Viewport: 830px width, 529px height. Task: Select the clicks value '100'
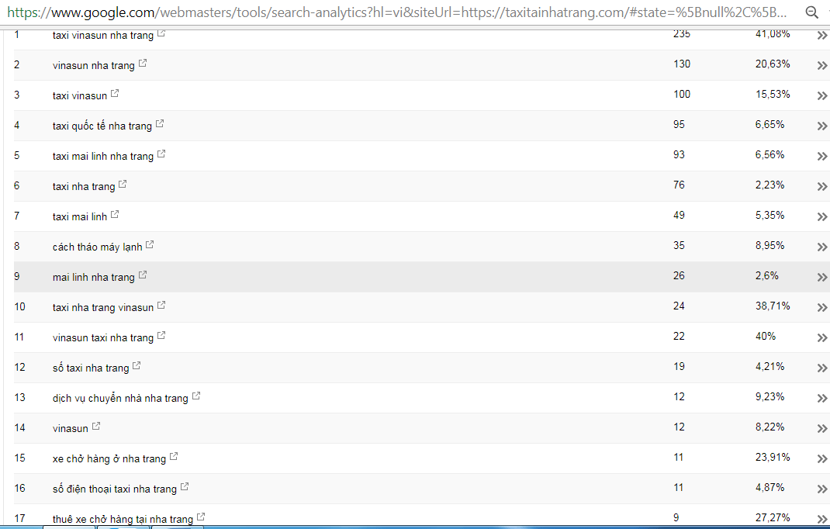click(682, 95)
